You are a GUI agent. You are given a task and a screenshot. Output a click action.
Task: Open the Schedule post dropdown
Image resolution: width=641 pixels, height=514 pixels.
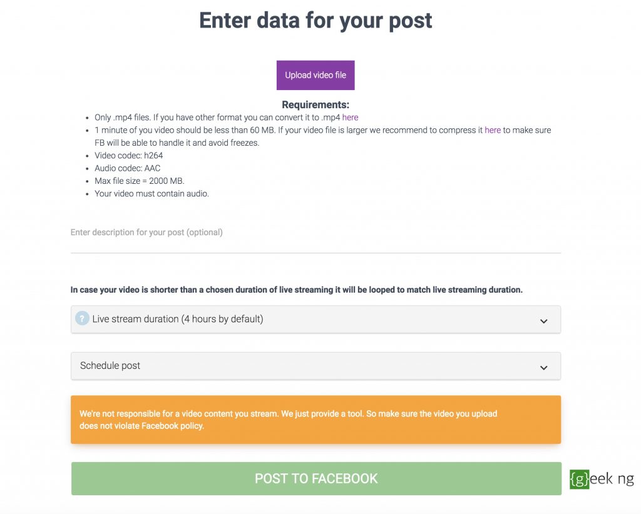tap(315, 366)
